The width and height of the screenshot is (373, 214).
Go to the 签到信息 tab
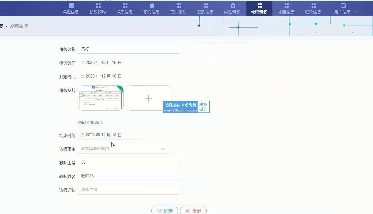(205, 9)
